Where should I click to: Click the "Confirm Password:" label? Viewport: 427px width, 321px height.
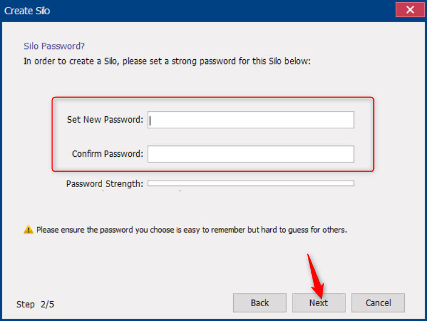point(108,154)
